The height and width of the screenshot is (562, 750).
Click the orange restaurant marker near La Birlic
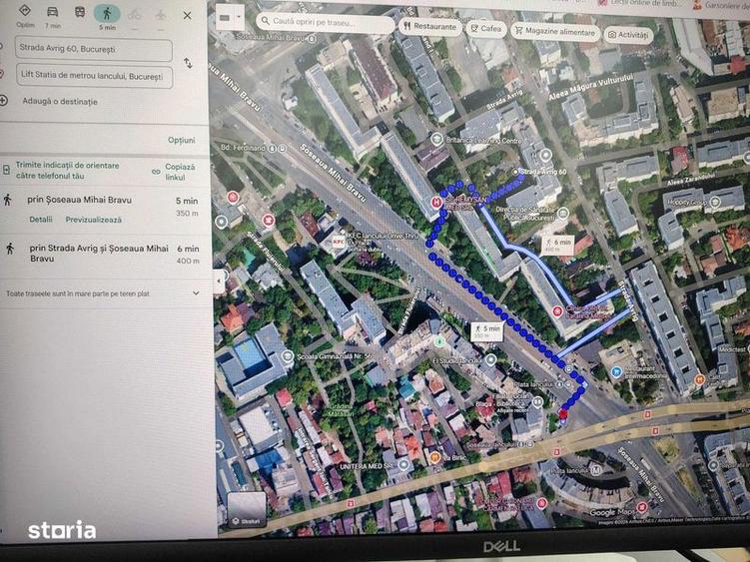(435, 458)
